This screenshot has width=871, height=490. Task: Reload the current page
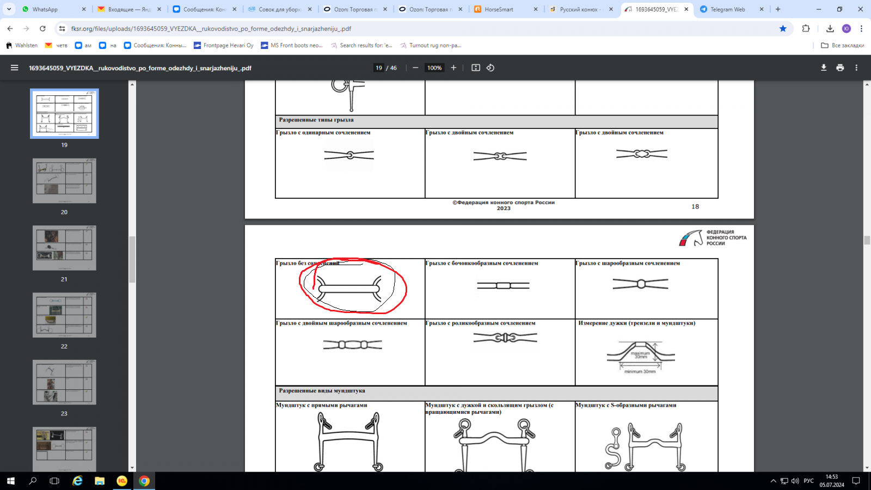point(42,28)
